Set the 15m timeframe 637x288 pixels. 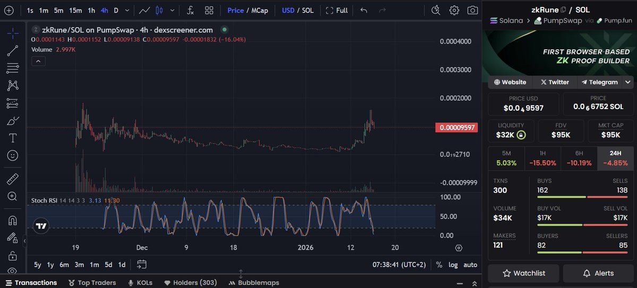[x=75, y=10]
